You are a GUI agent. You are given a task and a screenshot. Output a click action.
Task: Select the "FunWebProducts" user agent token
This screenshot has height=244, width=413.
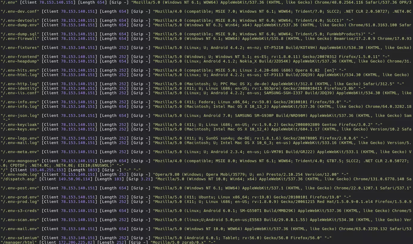click(x=344, y=34)
